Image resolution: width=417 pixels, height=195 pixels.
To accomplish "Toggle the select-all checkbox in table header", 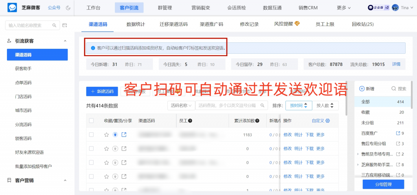I will coord(91,121).
